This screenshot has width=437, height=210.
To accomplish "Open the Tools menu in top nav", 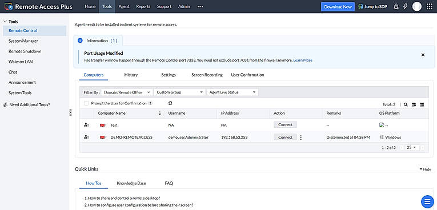I will 107,6.
